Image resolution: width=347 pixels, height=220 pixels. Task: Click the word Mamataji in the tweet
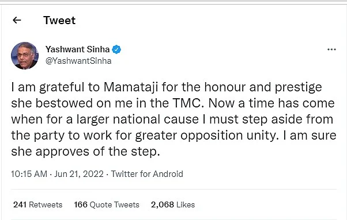pyautogui.click(x=131, y=87)
